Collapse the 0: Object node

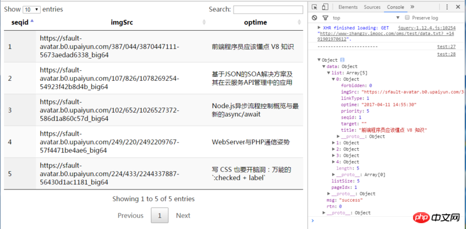333,79
